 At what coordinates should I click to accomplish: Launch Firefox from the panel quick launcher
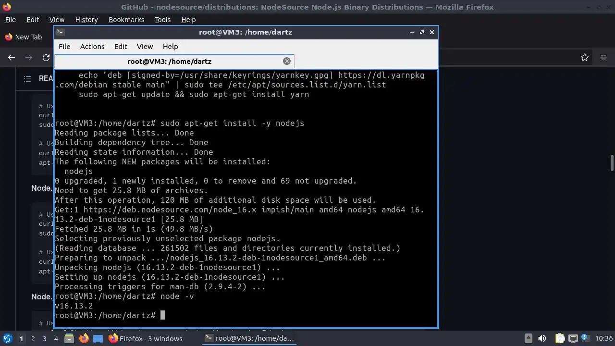click(x=84, y=338)
